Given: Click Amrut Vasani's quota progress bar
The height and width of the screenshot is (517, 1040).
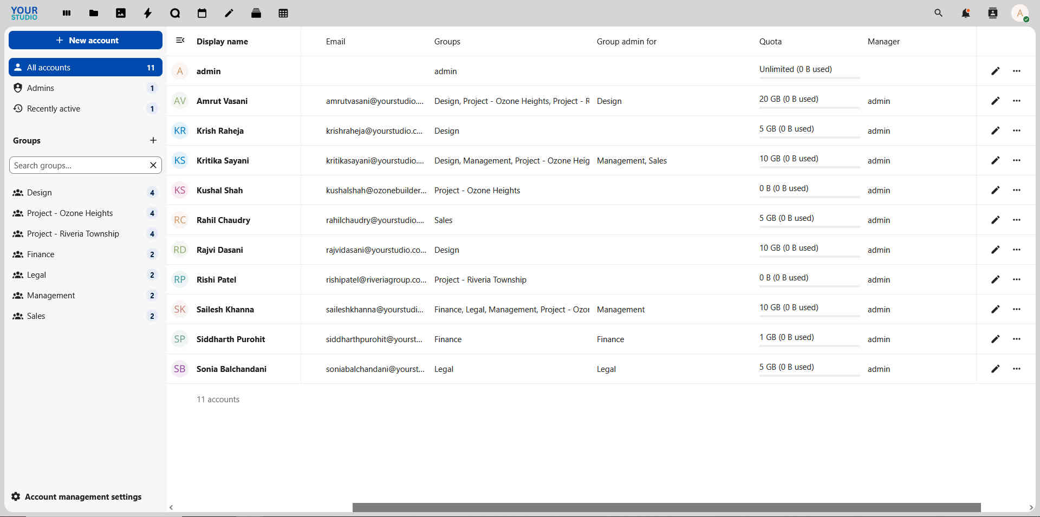Looking at the screenshot, I should [809, 108].
